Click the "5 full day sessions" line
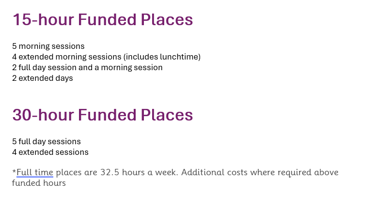This screenshot has width=375, height=211. [x=47, y=141]
